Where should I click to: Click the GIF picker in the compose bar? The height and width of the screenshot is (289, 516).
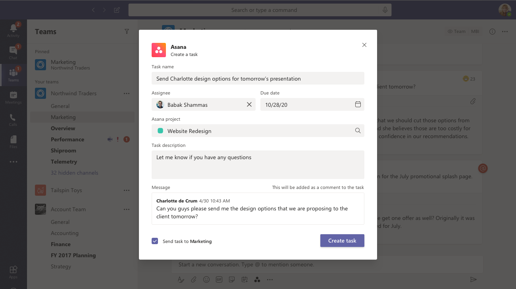coord(219,279)
